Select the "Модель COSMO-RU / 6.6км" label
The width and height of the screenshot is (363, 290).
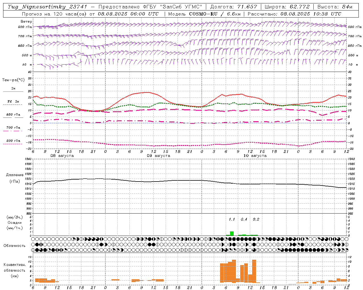point(204,14)
